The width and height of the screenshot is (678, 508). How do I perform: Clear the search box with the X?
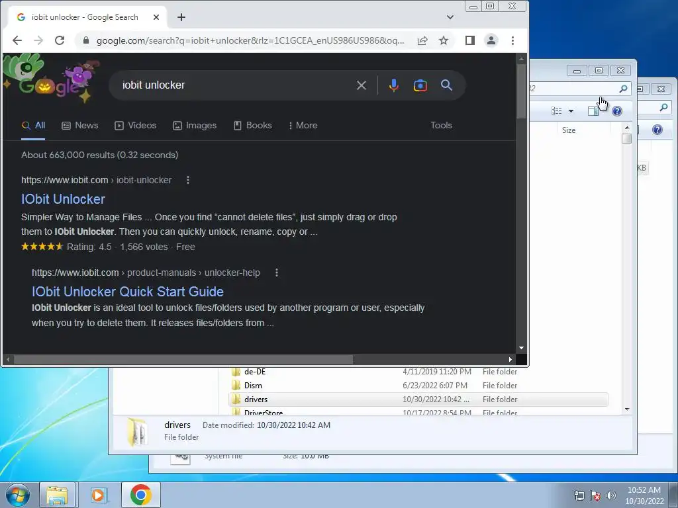click(362, 85)
